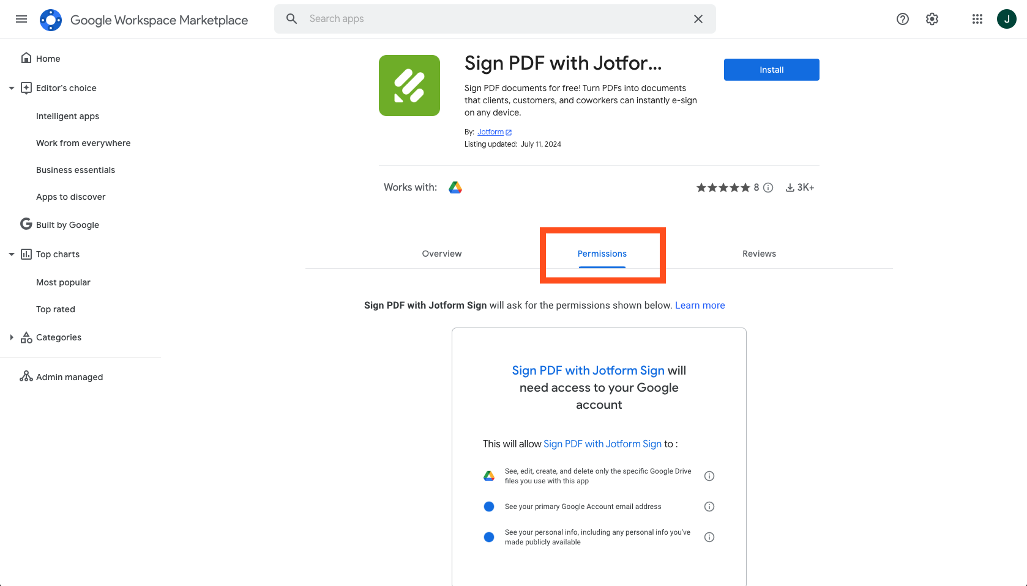Screen dimensions: 1027x586
Task: Click Sign PDF with Jotform Sign link after 'This will allow'
Action: [603, 444]
